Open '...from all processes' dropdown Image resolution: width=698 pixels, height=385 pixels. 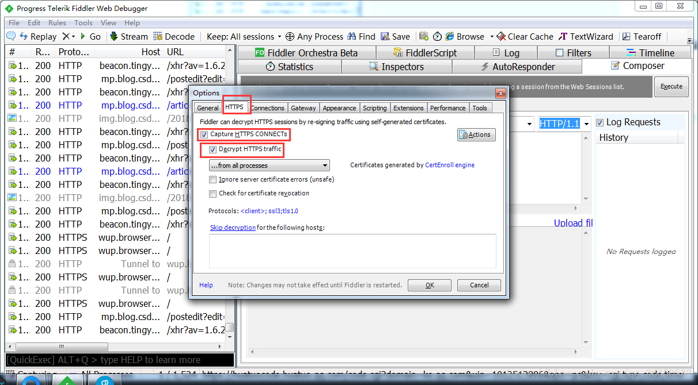point(269,165)
